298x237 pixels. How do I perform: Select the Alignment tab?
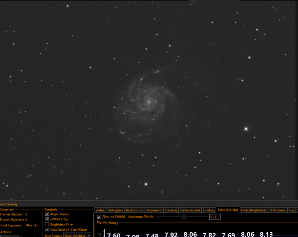point(154,210)
